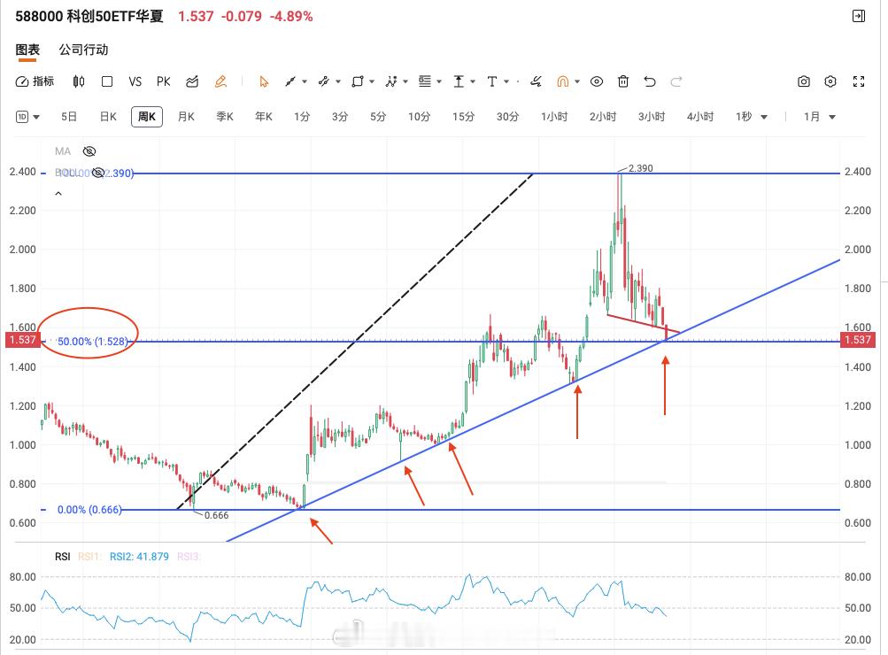The height and width of the screenshot is (655, 888).
Task: Expand the trend line tool dropdown arrow
Action: pos(305,82)
